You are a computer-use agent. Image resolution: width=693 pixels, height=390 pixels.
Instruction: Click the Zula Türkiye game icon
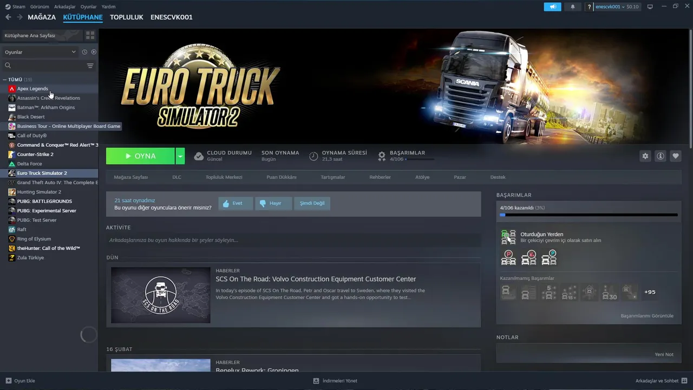tap(12, 258)
